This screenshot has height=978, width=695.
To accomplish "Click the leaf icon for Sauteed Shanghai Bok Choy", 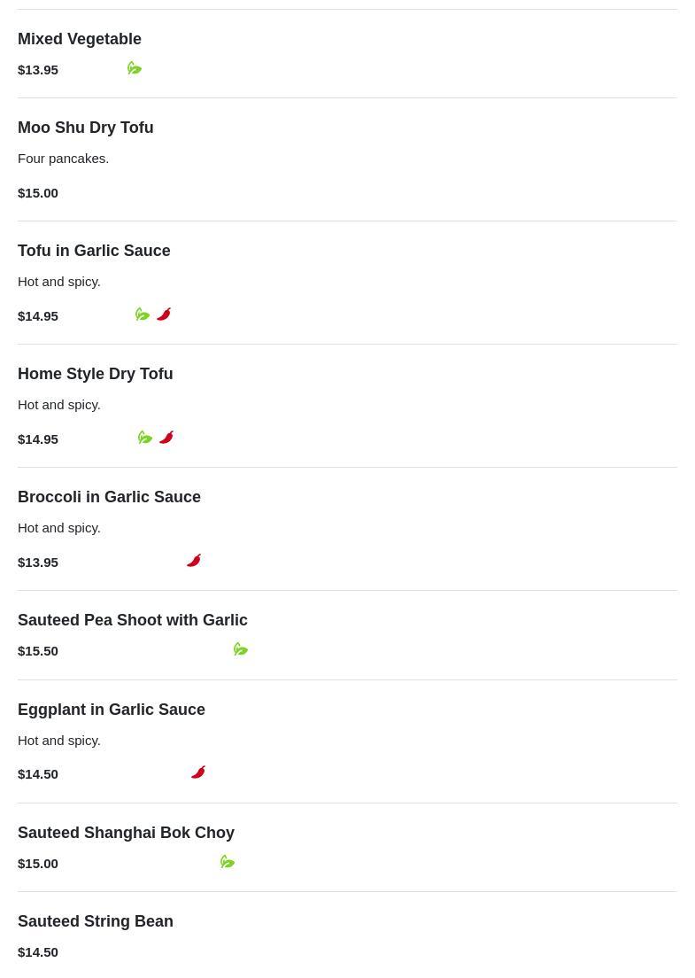I will [228, 862].
